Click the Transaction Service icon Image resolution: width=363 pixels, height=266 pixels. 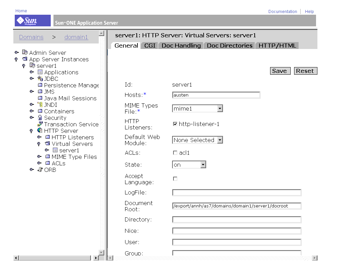[40, 124]
